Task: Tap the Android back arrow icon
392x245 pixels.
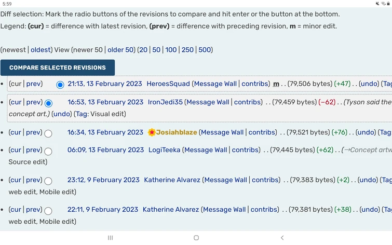Action: pos(282,238)
